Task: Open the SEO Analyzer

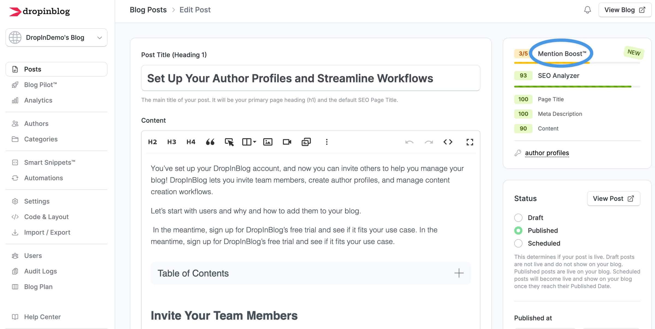Action: point(558,76)
